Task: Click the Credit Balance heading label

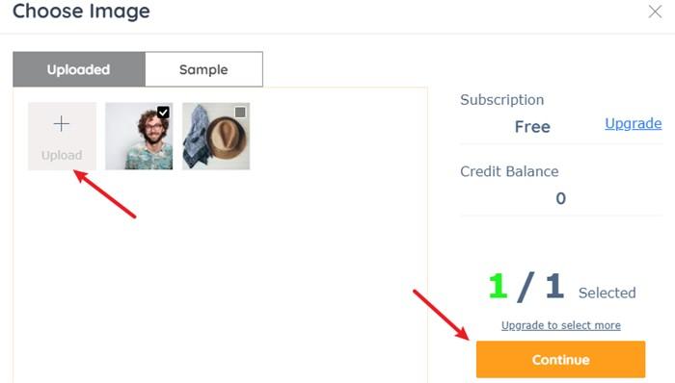Action: pyautogui.click(x=509, y=171)
